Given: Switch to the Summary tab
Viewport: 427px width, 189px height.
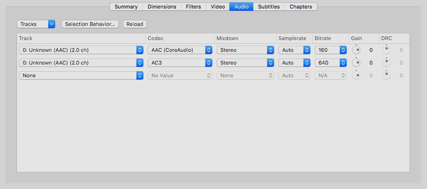Looking at the screenshot, I should coord(126,7).
